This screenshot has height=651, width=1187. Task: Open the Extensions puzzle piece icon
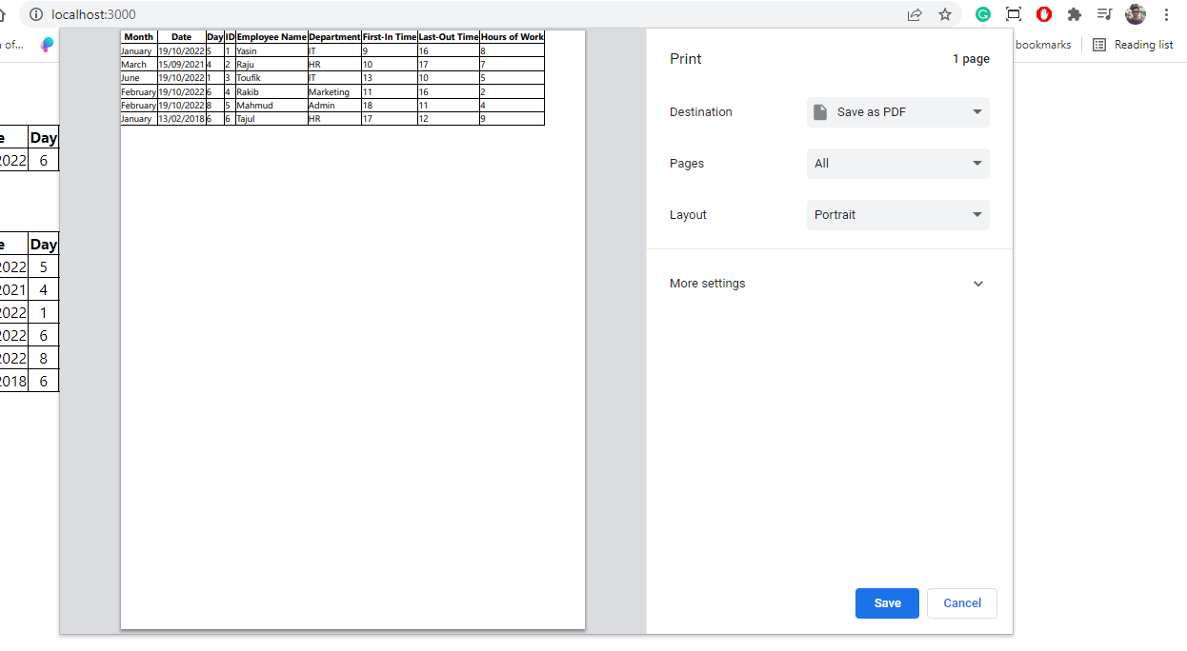(1074, 14)
